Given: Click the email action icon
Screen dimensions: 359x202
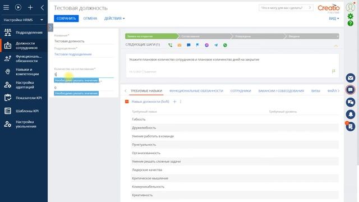Looking at the screenshot, I should (179, 45).
